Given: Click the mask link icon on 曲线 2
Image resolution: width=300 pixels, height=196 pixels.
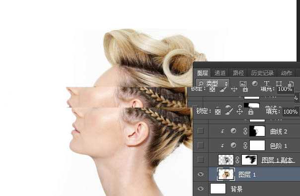Looking at the screenshot, I should 245,131.
